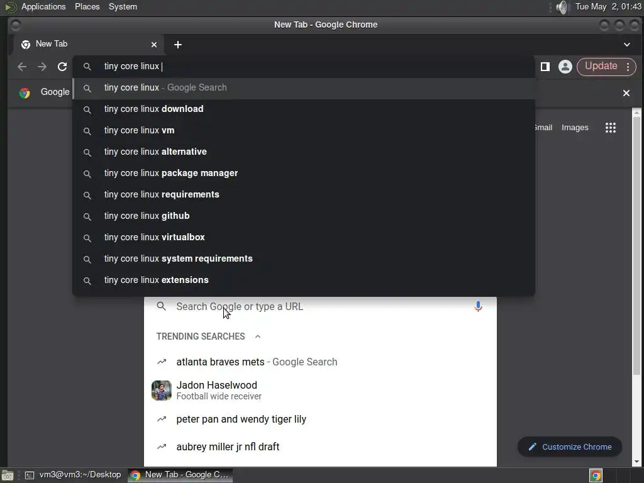Open the Places menu
Viewport: 644px width, 483px height.
87,6
